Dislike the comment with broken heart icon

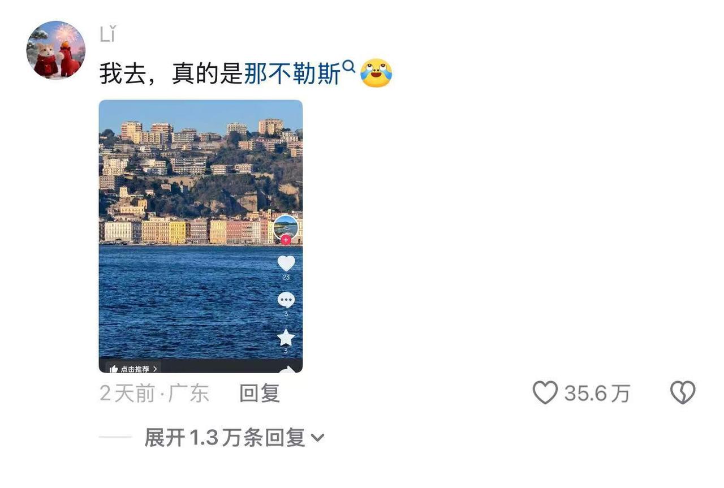[x=683, y=392]
